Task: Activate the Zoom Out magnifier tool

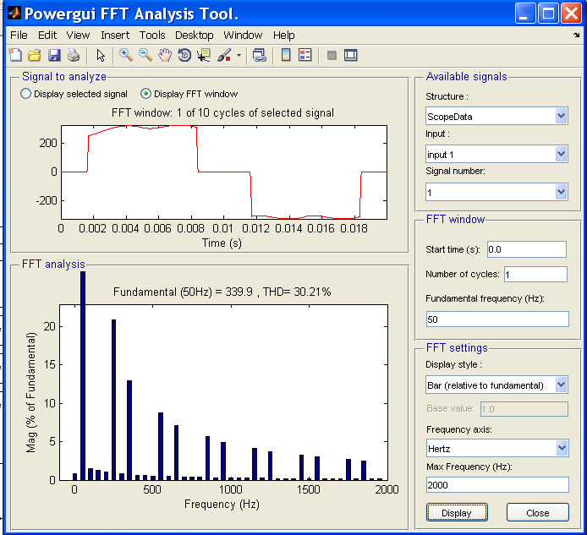Action: [145, 56]
